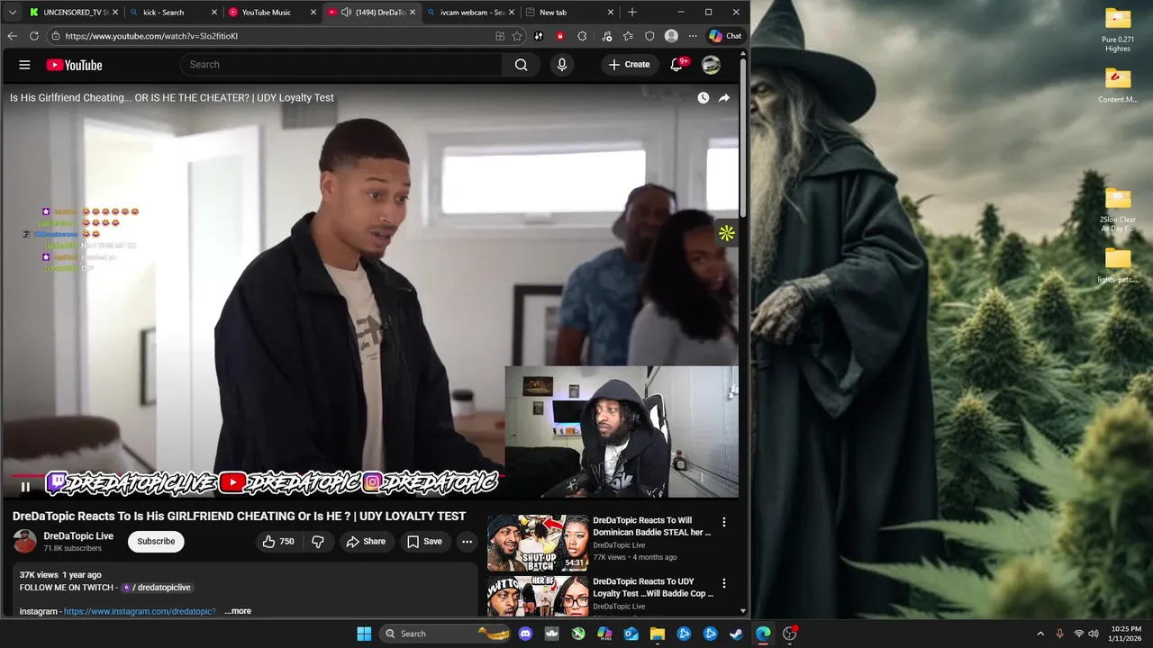Dislike the video with the thumbs down button

pos(317,542)
